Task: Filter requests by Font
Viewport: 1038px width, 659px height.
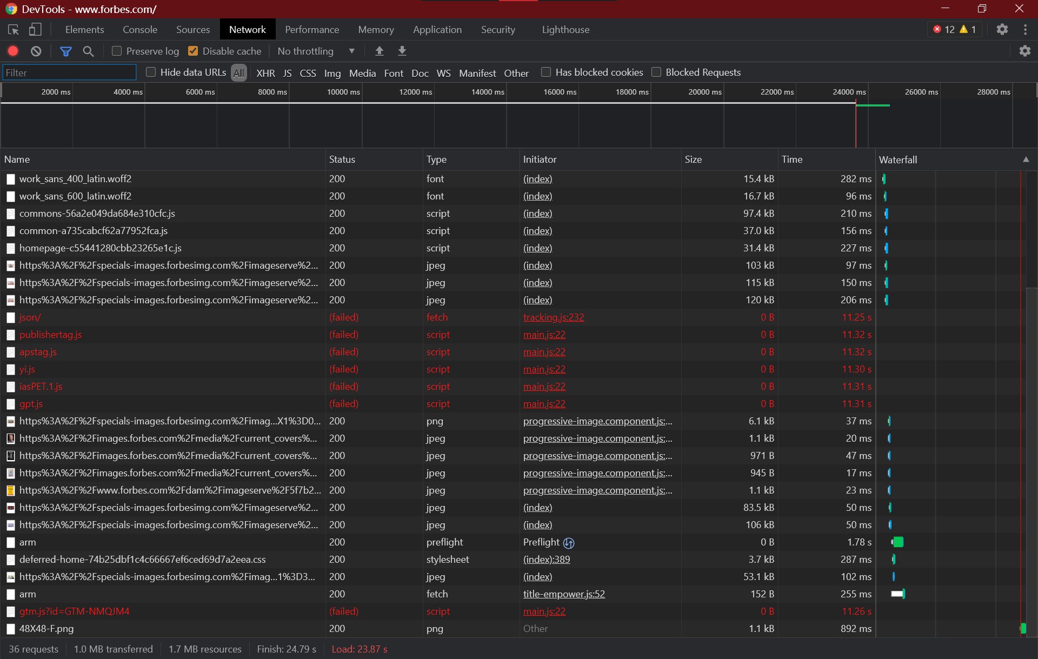Action: (394, 73)
